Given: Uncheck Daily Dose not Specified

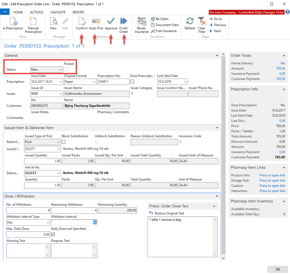Looking at the screenshot, I should click(53, 234).
